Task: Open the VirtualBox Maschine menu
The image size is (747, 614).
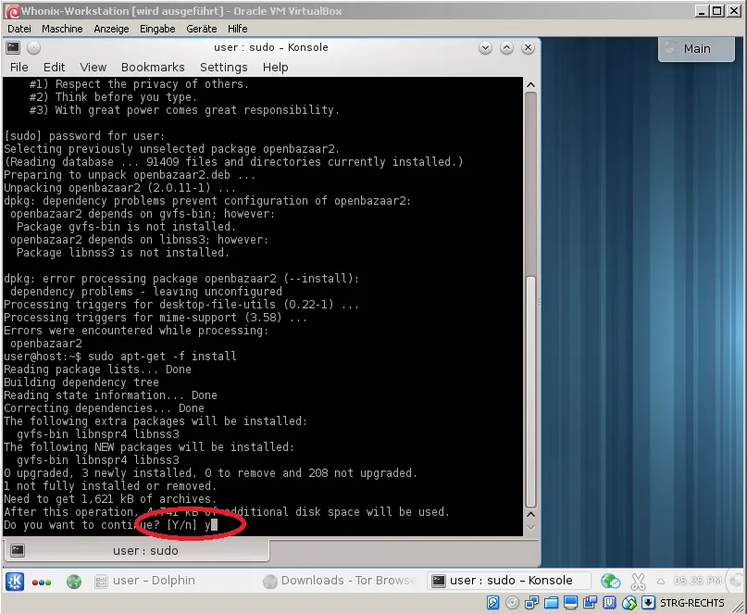Action: click(62, 29)
